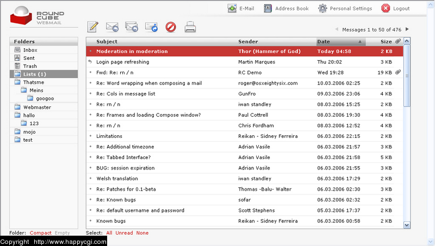Open message 'Limitations'
435x246 pixels.
109,136
